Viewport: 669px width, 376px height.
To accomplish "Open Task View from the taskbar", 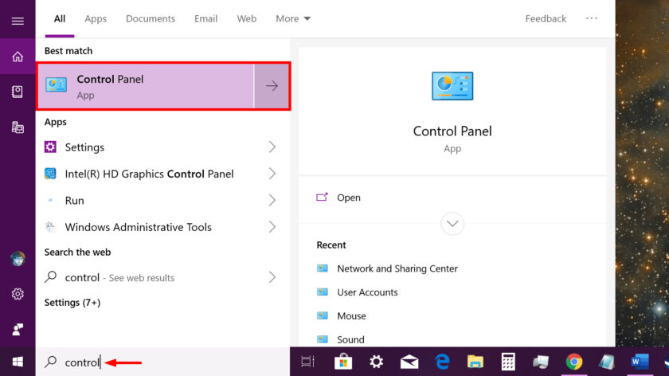I will [x=307, y=362].
